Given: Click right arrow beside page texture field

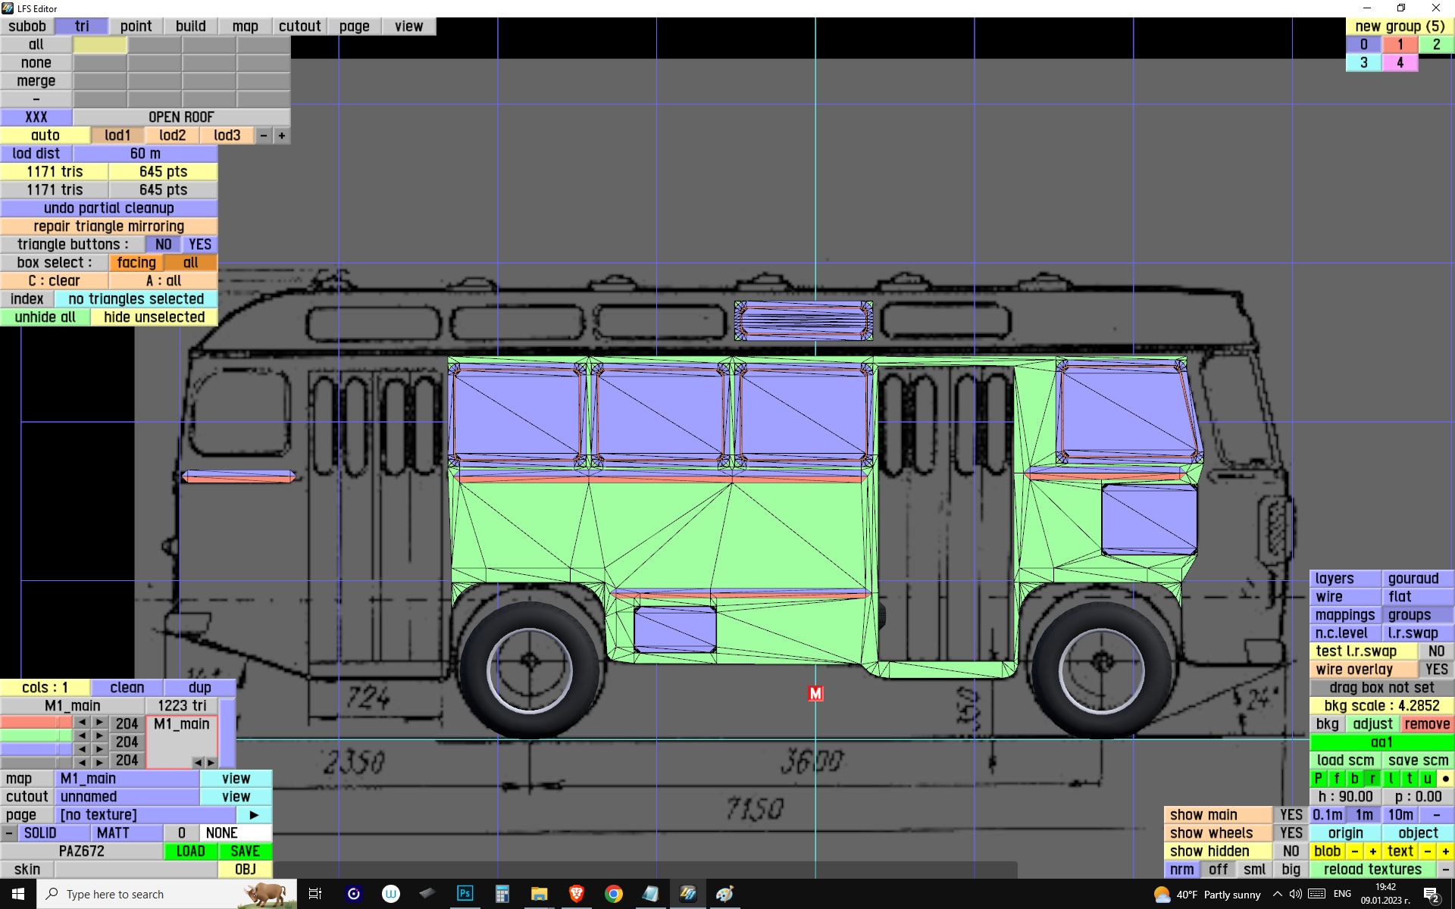Looking at the screenshot, I should pos(254,815).
